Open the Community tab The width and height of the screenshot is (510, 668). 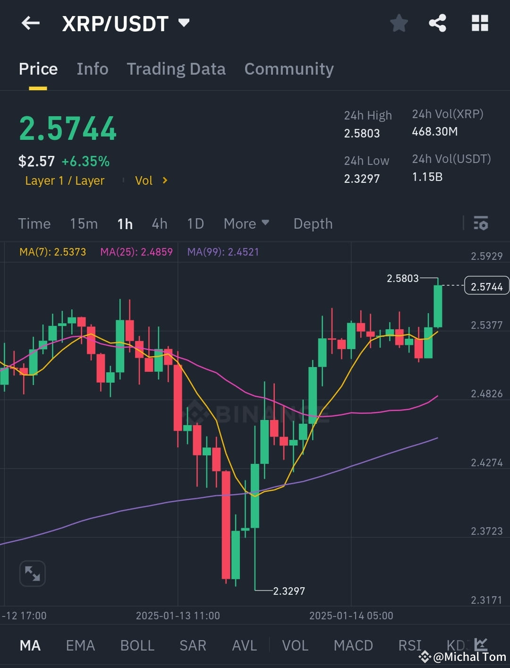point(289,69)
